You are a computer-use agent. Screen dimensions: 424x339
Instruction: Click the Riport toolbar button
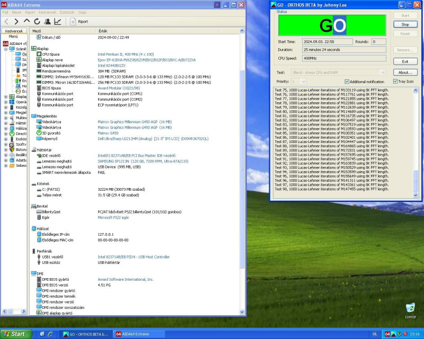79,22
